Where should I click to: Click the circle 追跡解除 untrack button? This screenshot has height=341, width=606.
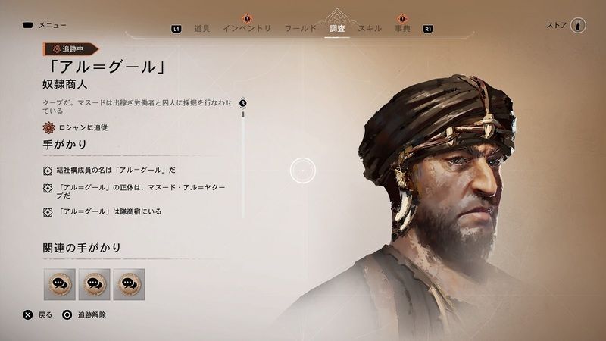[x=67, y=314]
